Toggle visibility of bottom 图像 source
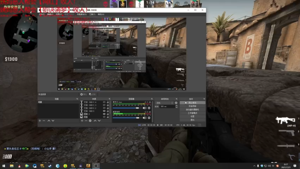Screen dimensions: 300x169 tap(104, 117)
